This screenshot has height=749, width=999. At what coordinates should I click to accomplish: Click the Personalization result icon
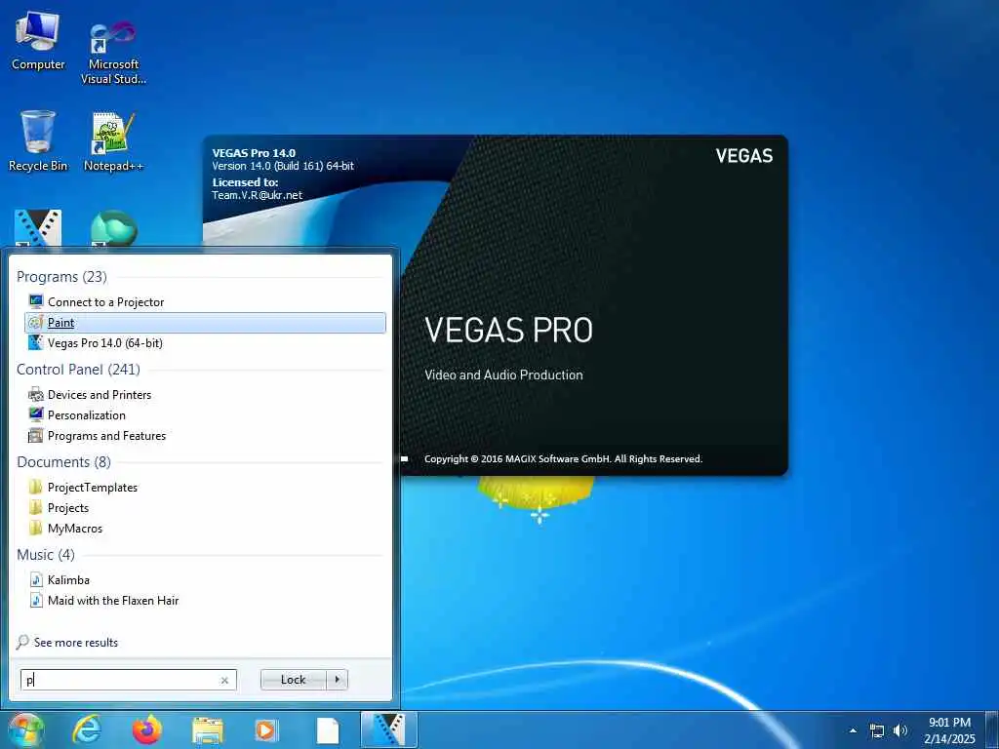pos(36,415)
